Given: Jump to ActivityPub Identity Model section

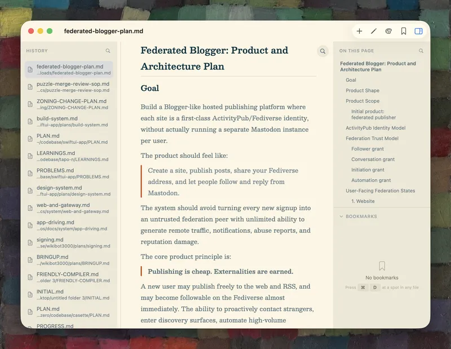Looking at the screenshot, I should (x=375, y=128).
